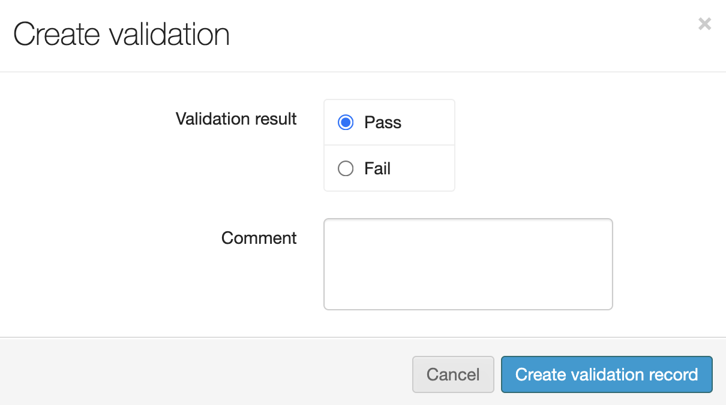Image resolution: width=726 pixels, height=405 pixels.
Task: Click the Validation result field label
Action: pos(236,119)
